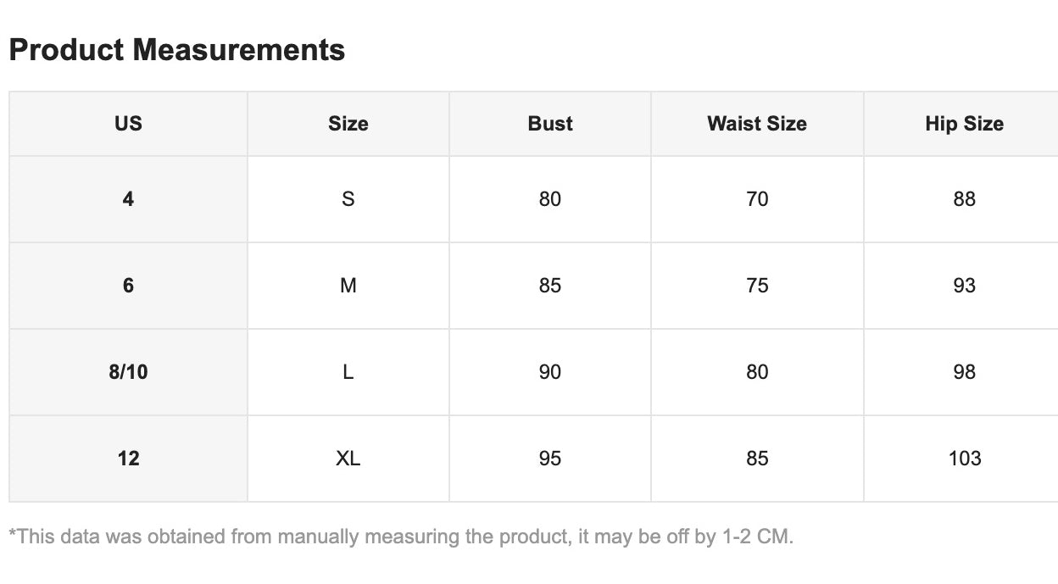Image resolution: width=1058 pixels, height=584 pixels.
Task: Click US size 4 row label
Action: point(128,199)
